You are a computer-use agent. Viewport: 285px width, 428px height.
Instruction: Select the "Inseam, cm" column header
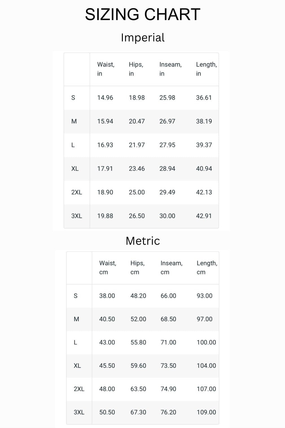(x=171, y=268)
